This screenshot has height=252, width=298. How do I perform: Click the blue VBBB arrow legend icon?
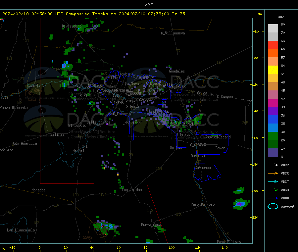click(x=273, y=198)
